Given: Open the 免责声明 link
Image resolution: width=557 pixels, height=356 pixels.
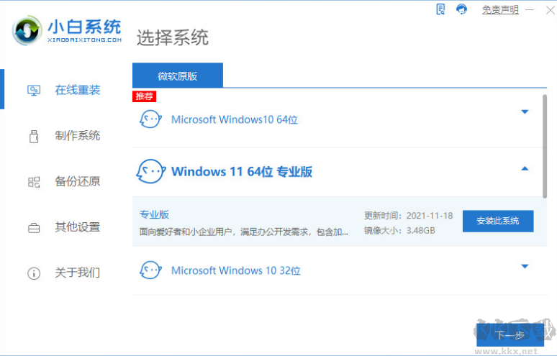Looking at the screenshot, I should (x=500, y=9).
